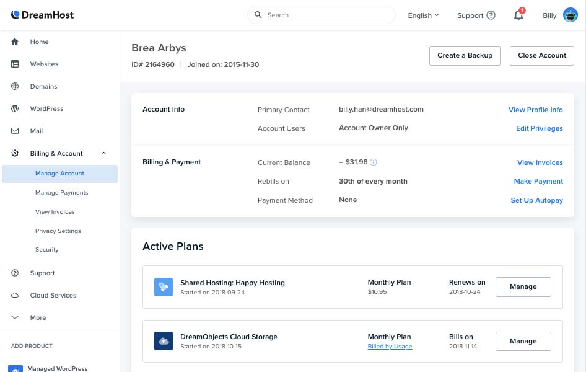The height and width of the screenshot is (372, 586).
Task: Click Create a Backup button
Action: pyautogui.click(x=465, y=55)
